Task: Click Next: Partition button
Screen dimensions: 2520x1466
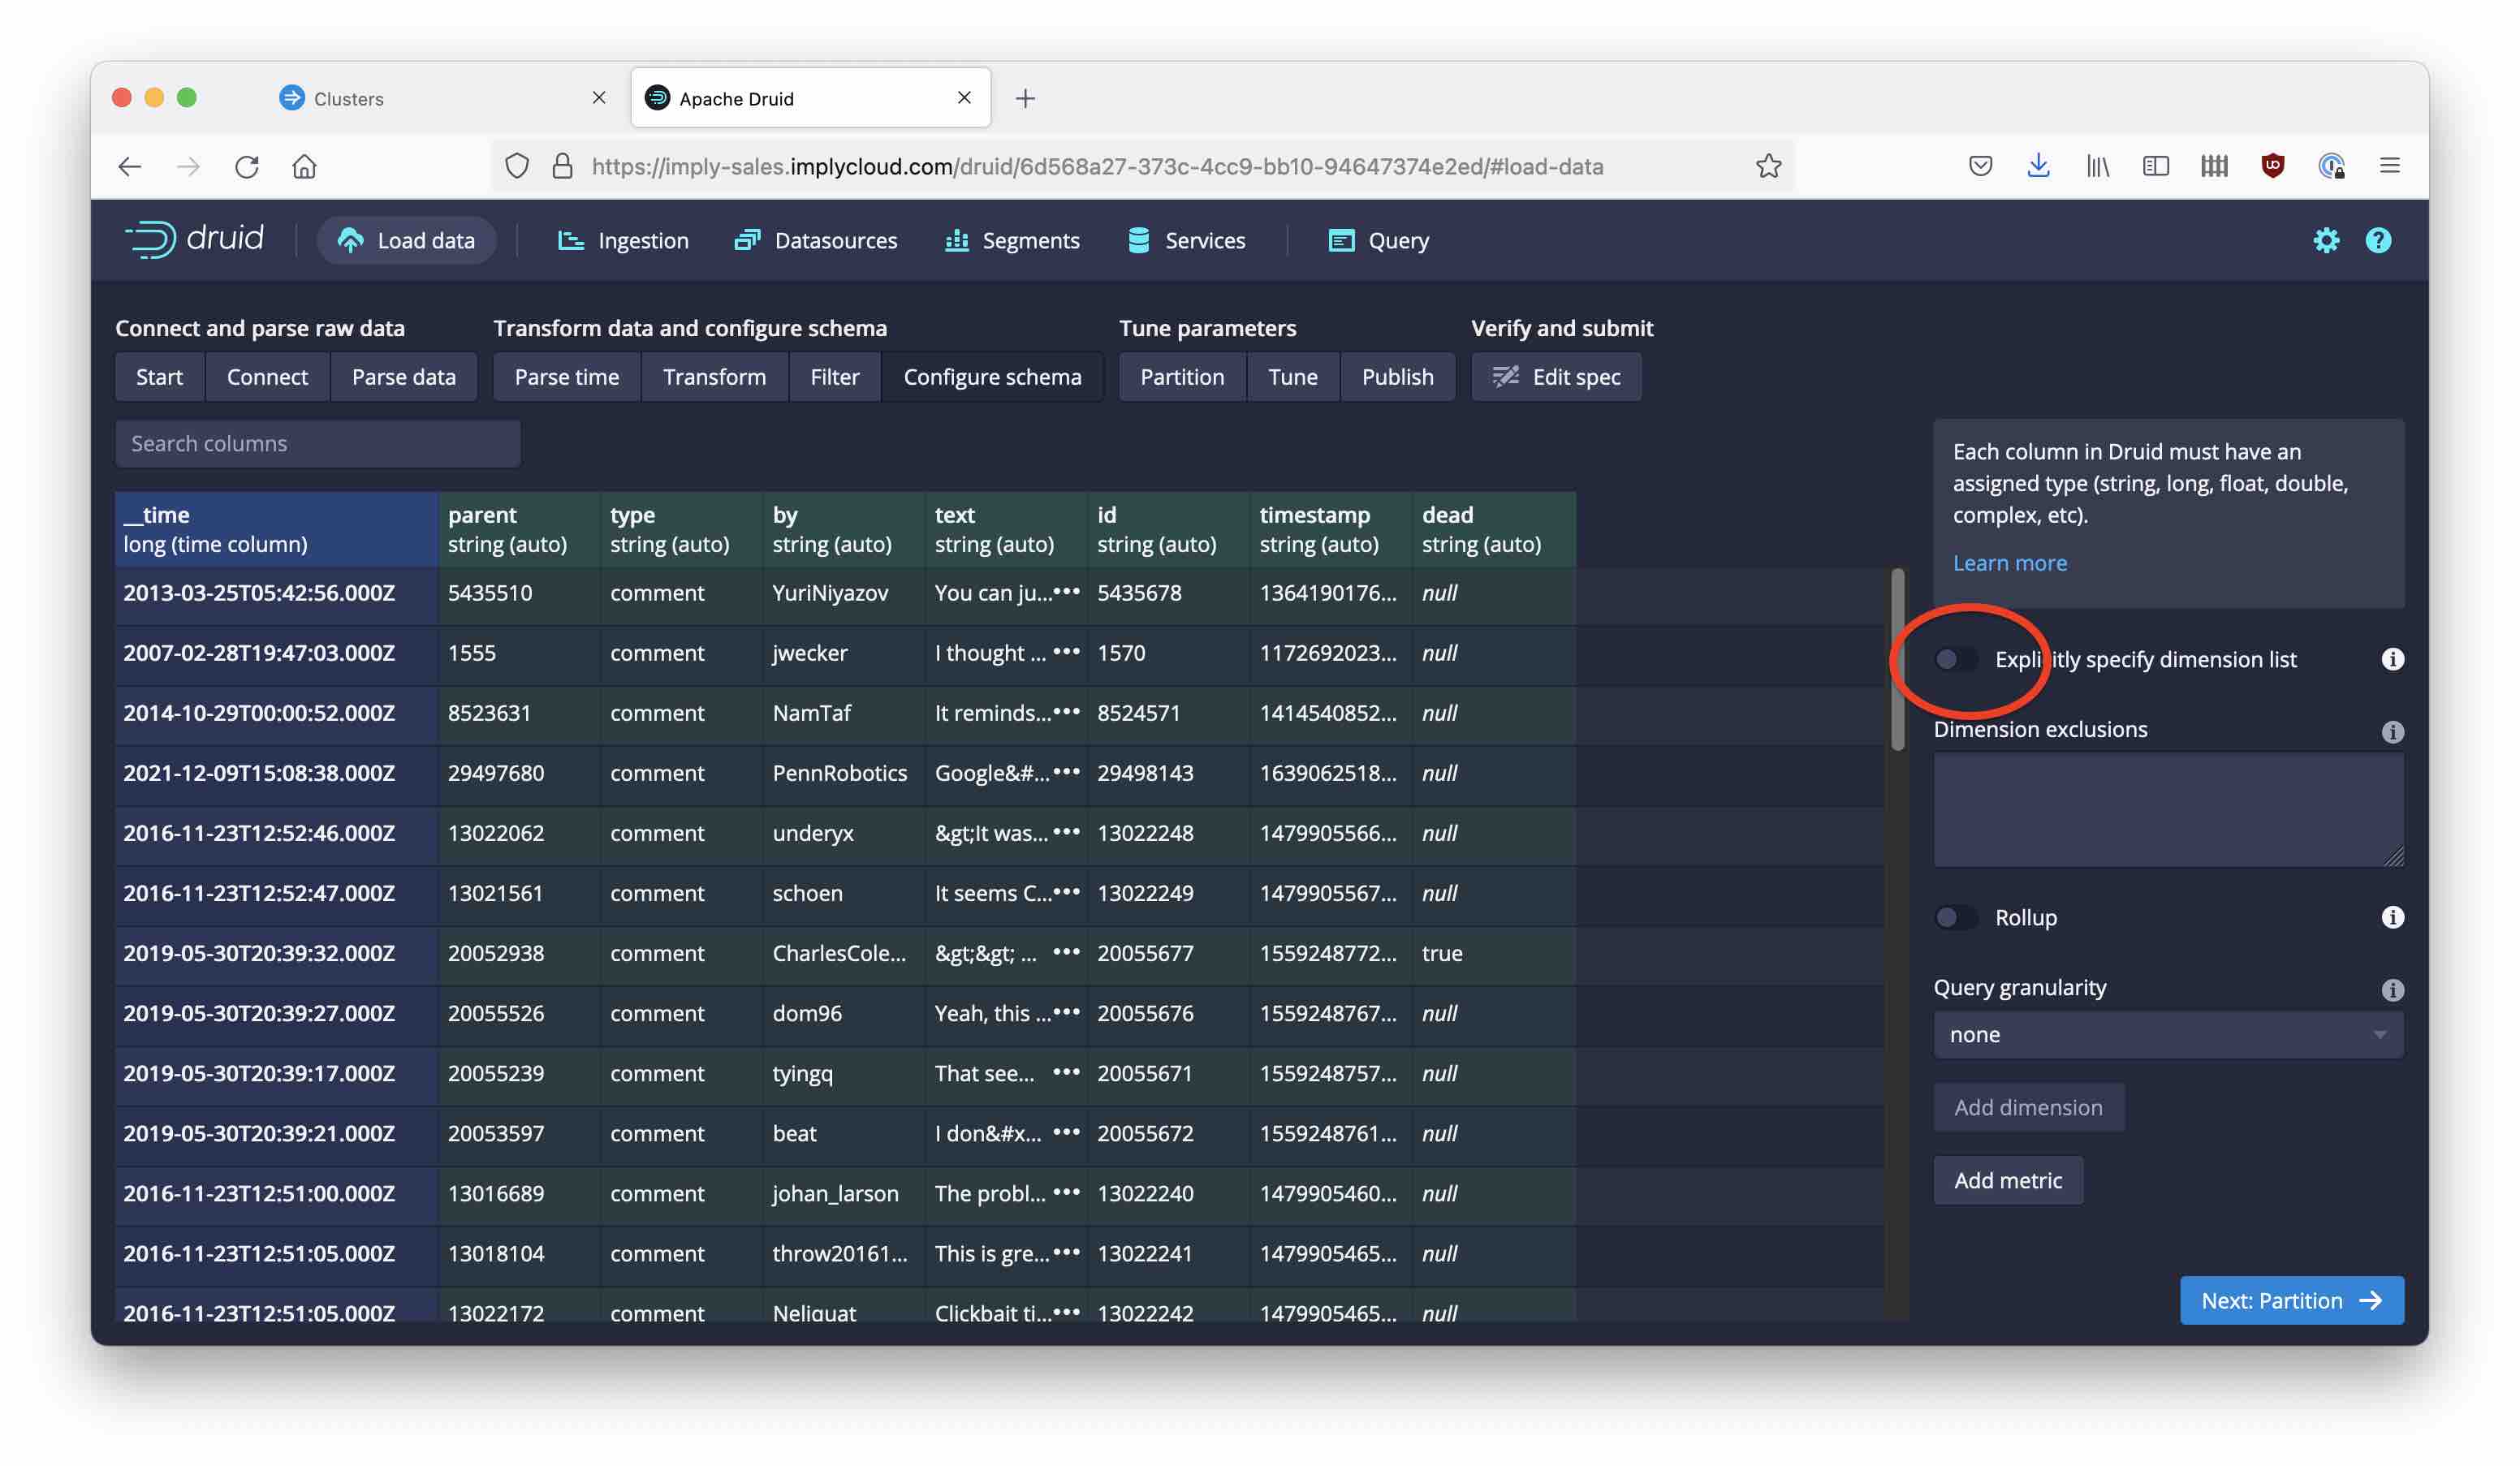Action: pos(2291,1300)
